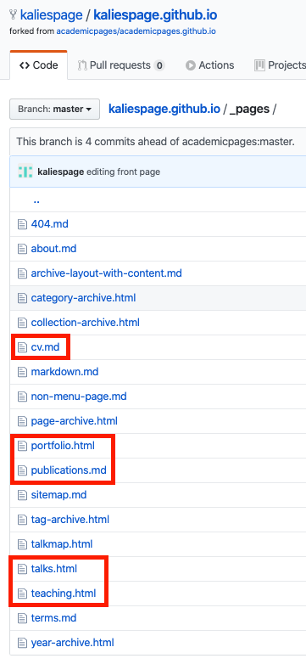Open file collection-archive.html
This screenshot has width=306, height=664.
(x=85, y=323)
